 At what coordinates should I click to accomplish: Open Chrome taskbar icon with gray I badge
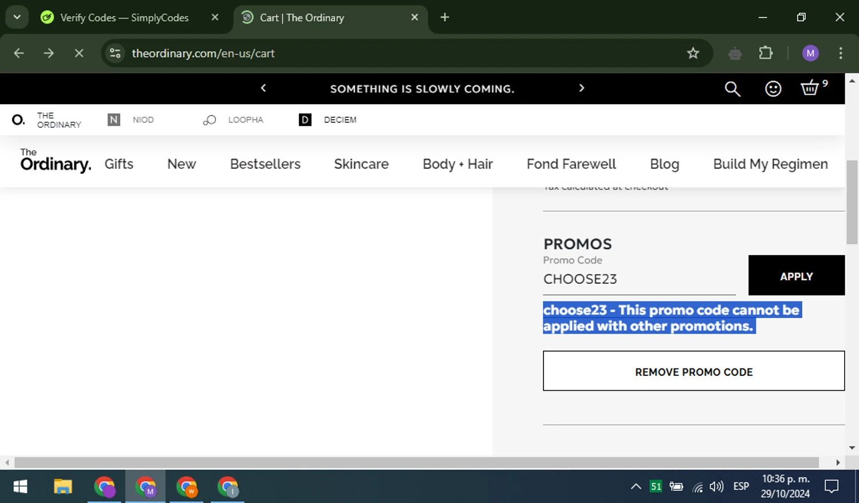[228, 487]
